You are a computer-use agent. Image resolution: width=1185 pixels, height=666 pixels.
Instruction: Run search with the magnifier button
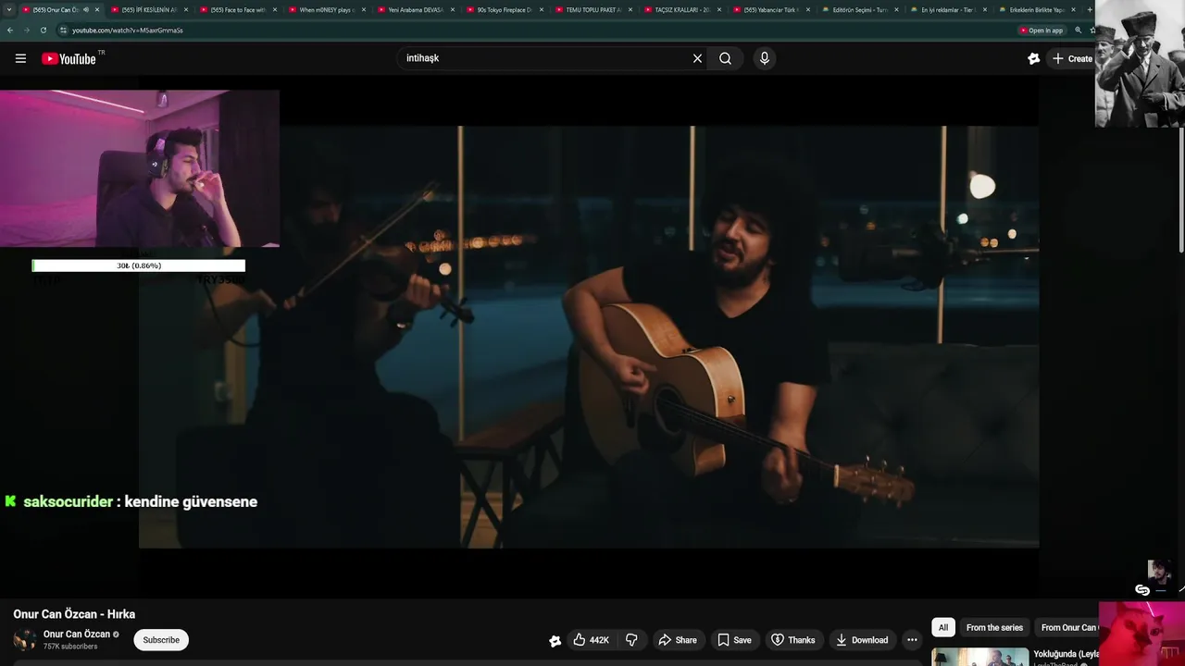click(x=725, y=58)
